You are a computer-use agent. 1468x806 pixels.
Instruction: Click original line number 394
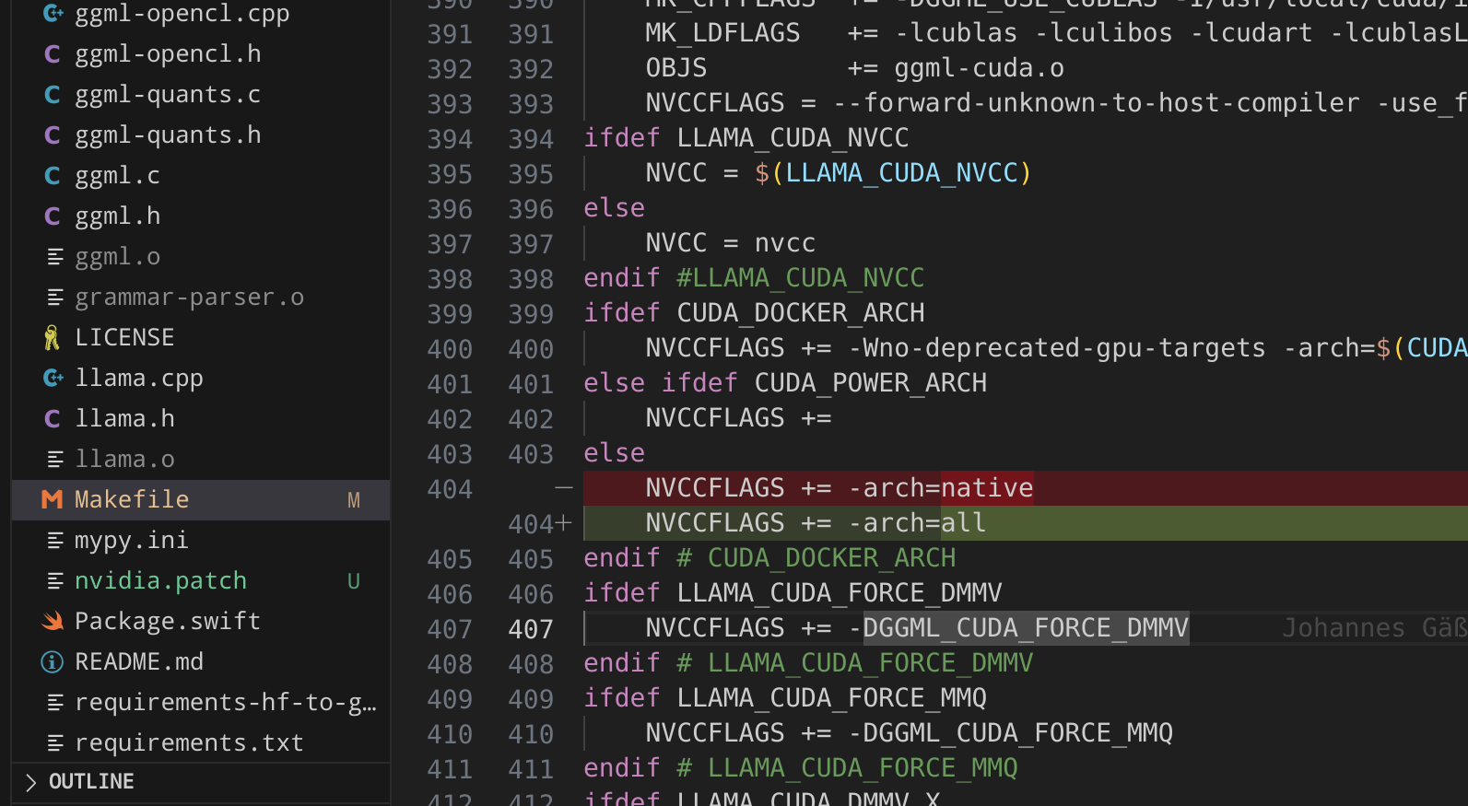pyautogui.click(x=450, y=140)
